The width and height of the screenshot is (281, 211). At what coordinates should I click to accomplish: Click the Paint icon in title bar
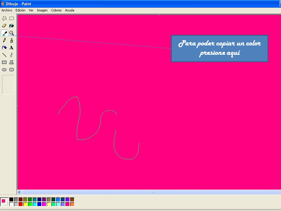coord(3,4)
